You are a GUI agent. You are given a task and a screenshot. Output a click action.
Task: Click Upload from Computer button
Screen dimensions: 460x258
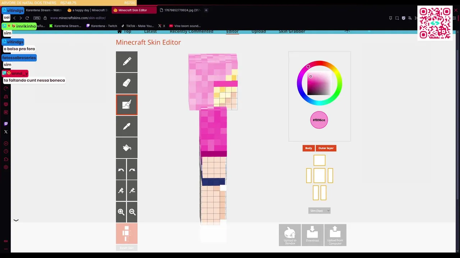pyautogui.click(x=335, y=235)
